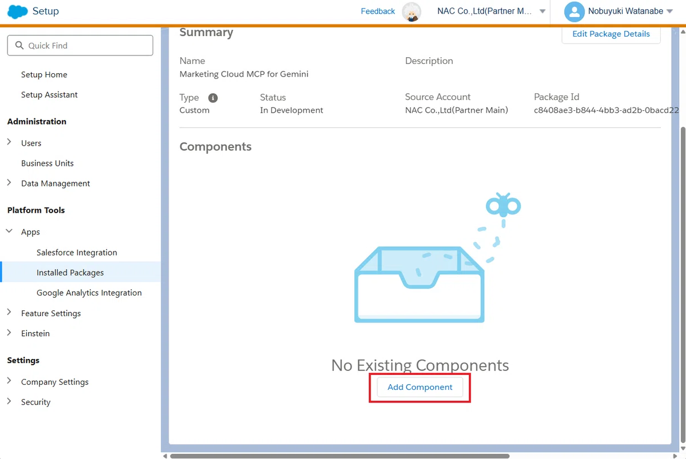
Task: Focus the Quick Find search field
Action: tap(80, 46)
